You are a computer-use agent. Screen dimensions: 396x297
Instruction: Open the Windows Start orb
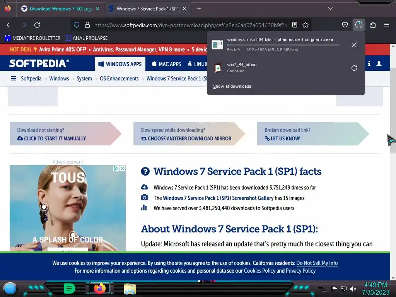10,288
